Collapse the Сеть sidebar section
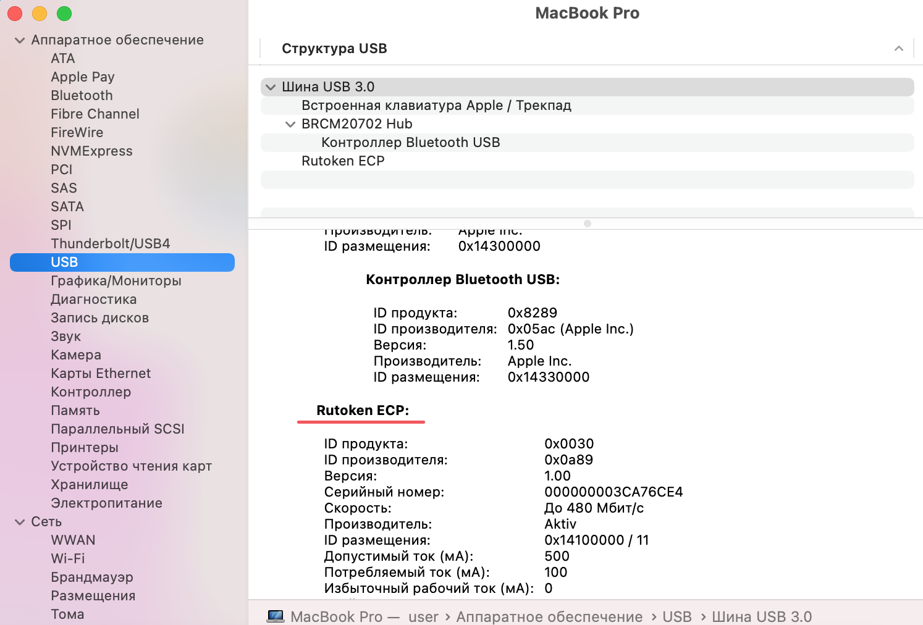This screenshot has height=625, width=923. coord(20,522)
